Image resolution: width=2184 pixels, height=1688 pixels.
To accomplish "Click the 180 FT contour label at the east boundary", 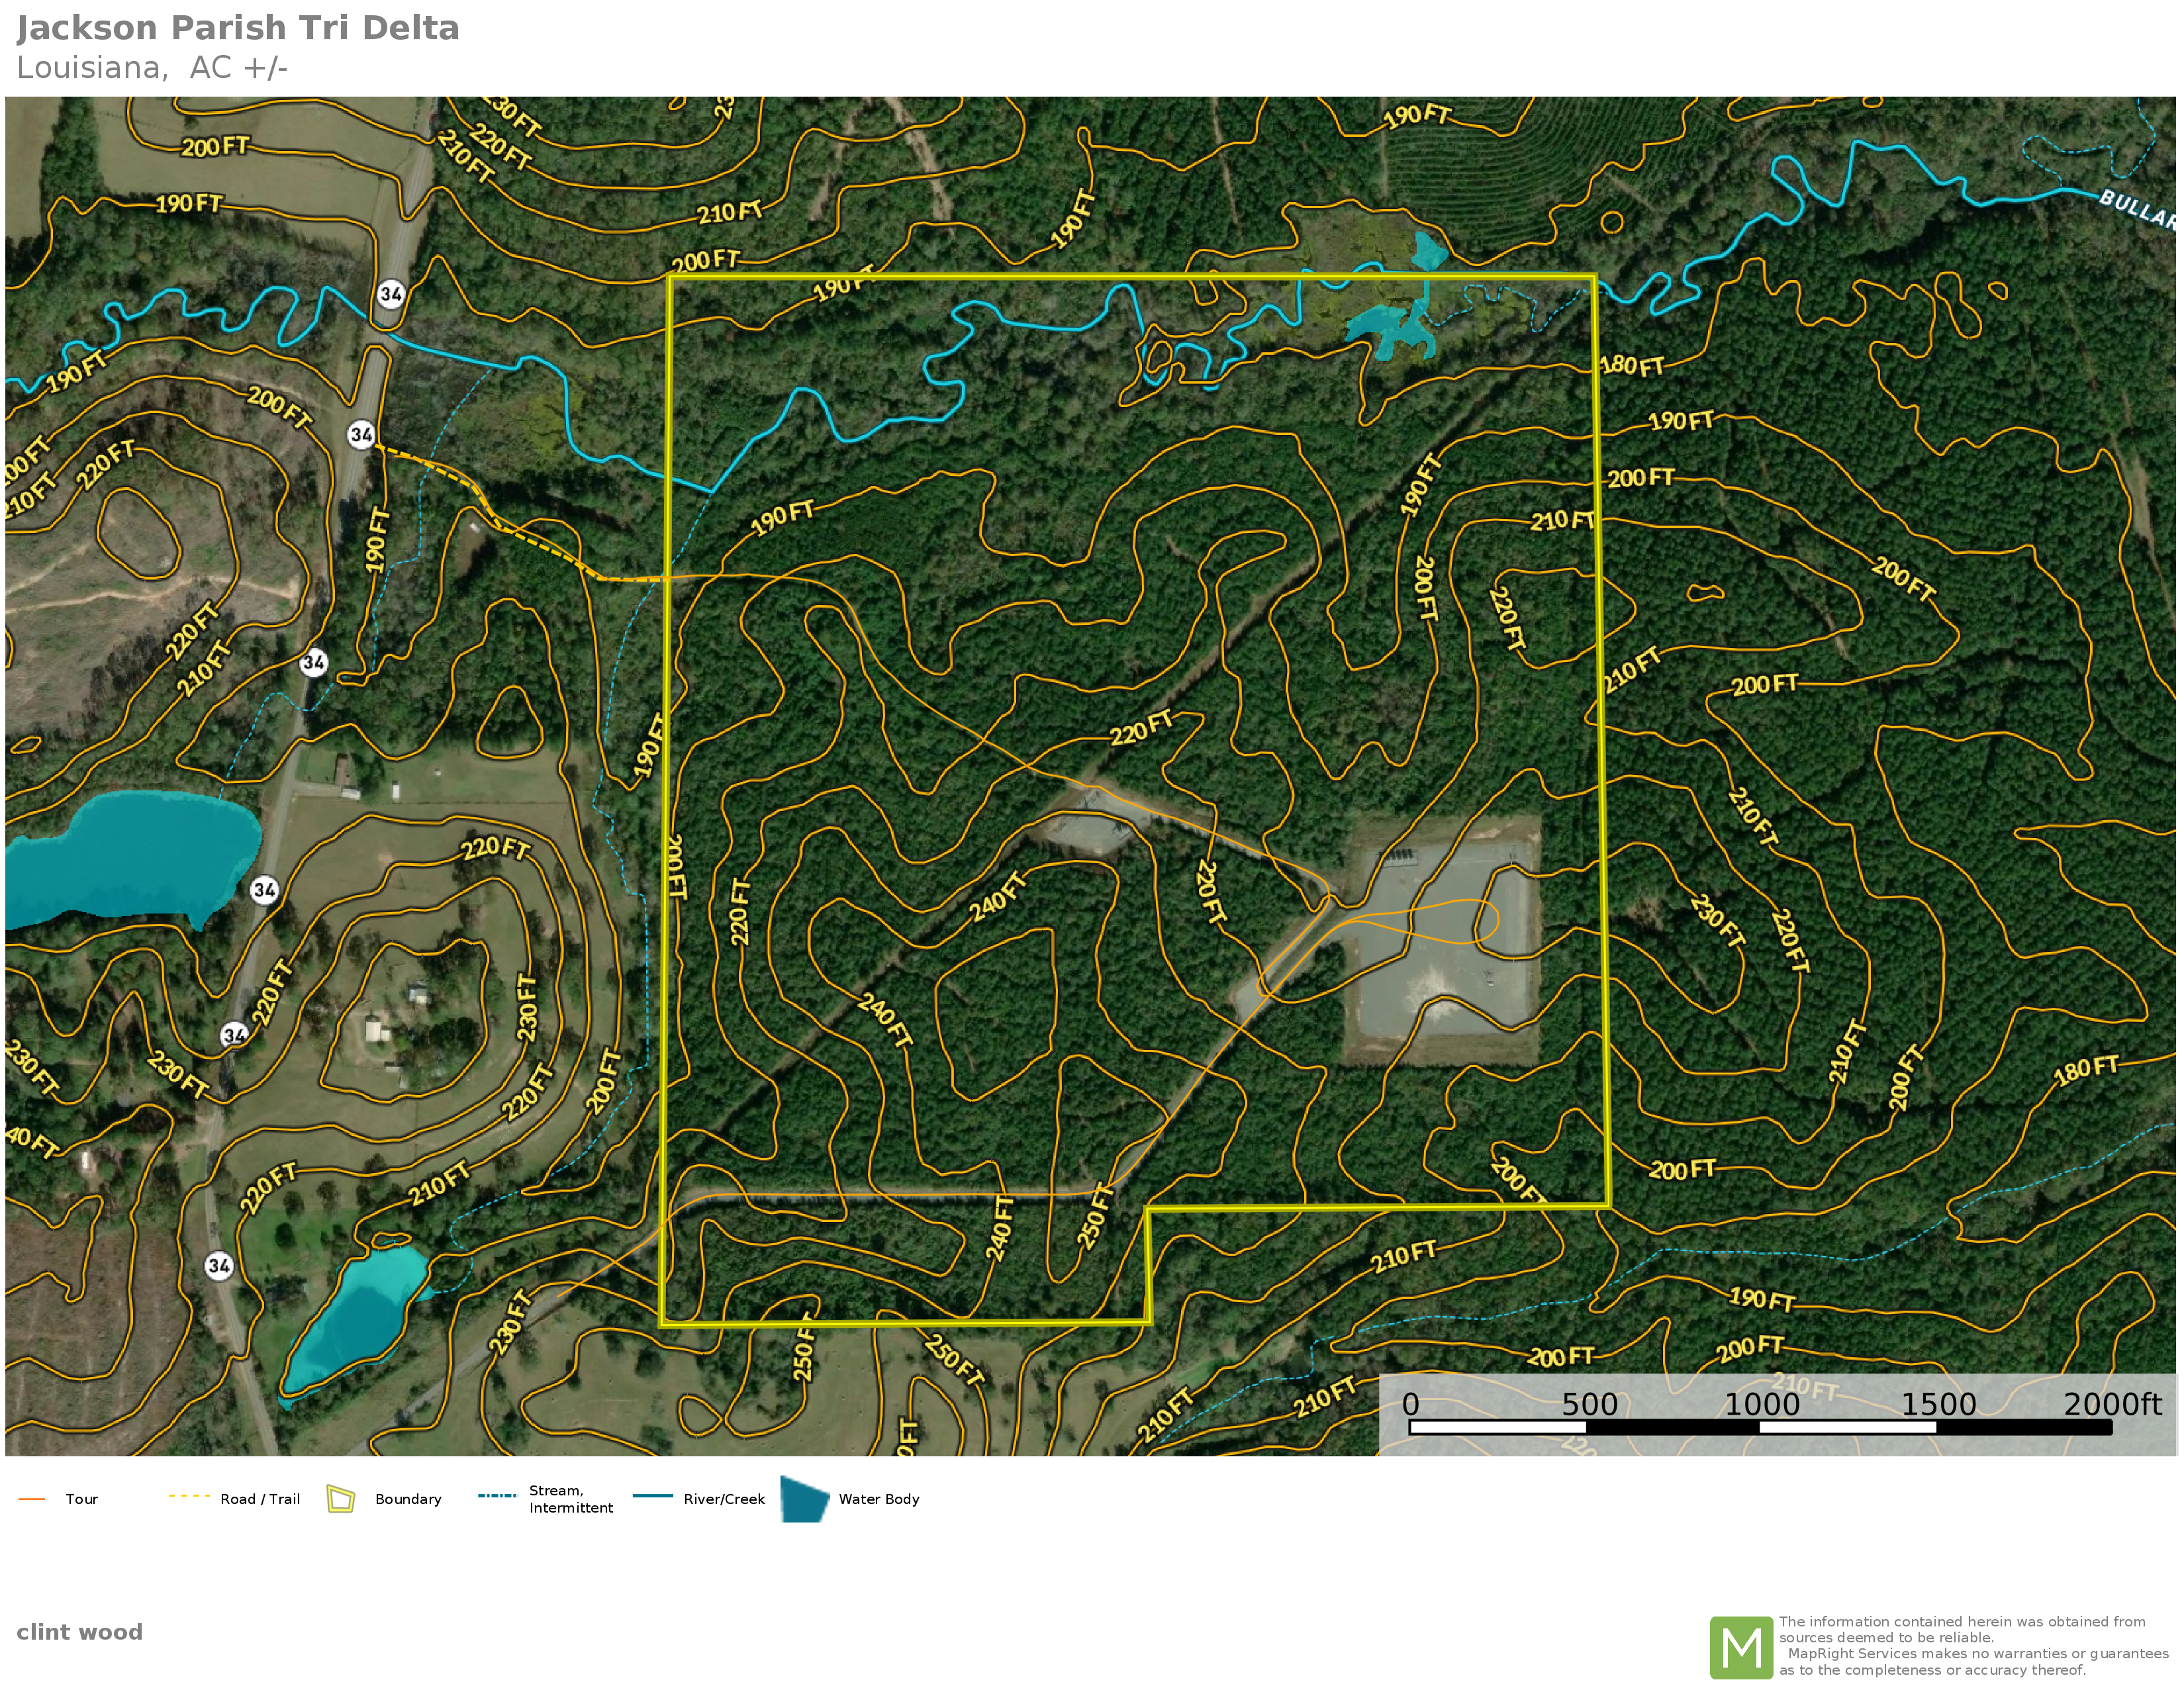I will (1632, 366).
